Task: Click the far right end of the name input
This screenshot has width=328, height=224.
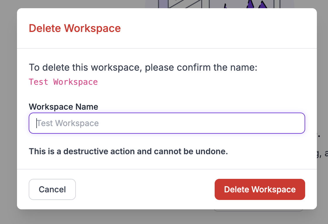Action: (299, 123)
